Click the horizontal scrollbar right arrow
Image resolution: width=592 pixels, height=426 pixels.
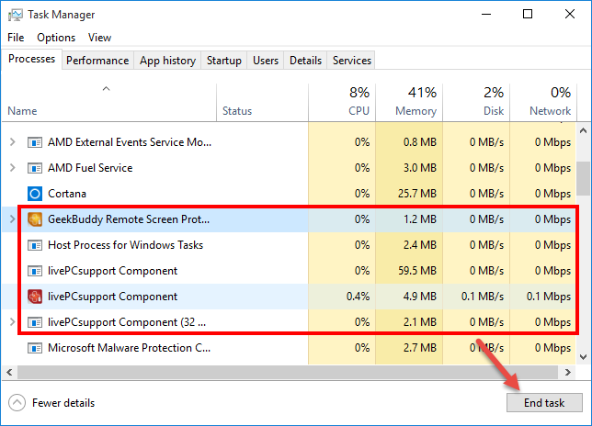[567, 373]
